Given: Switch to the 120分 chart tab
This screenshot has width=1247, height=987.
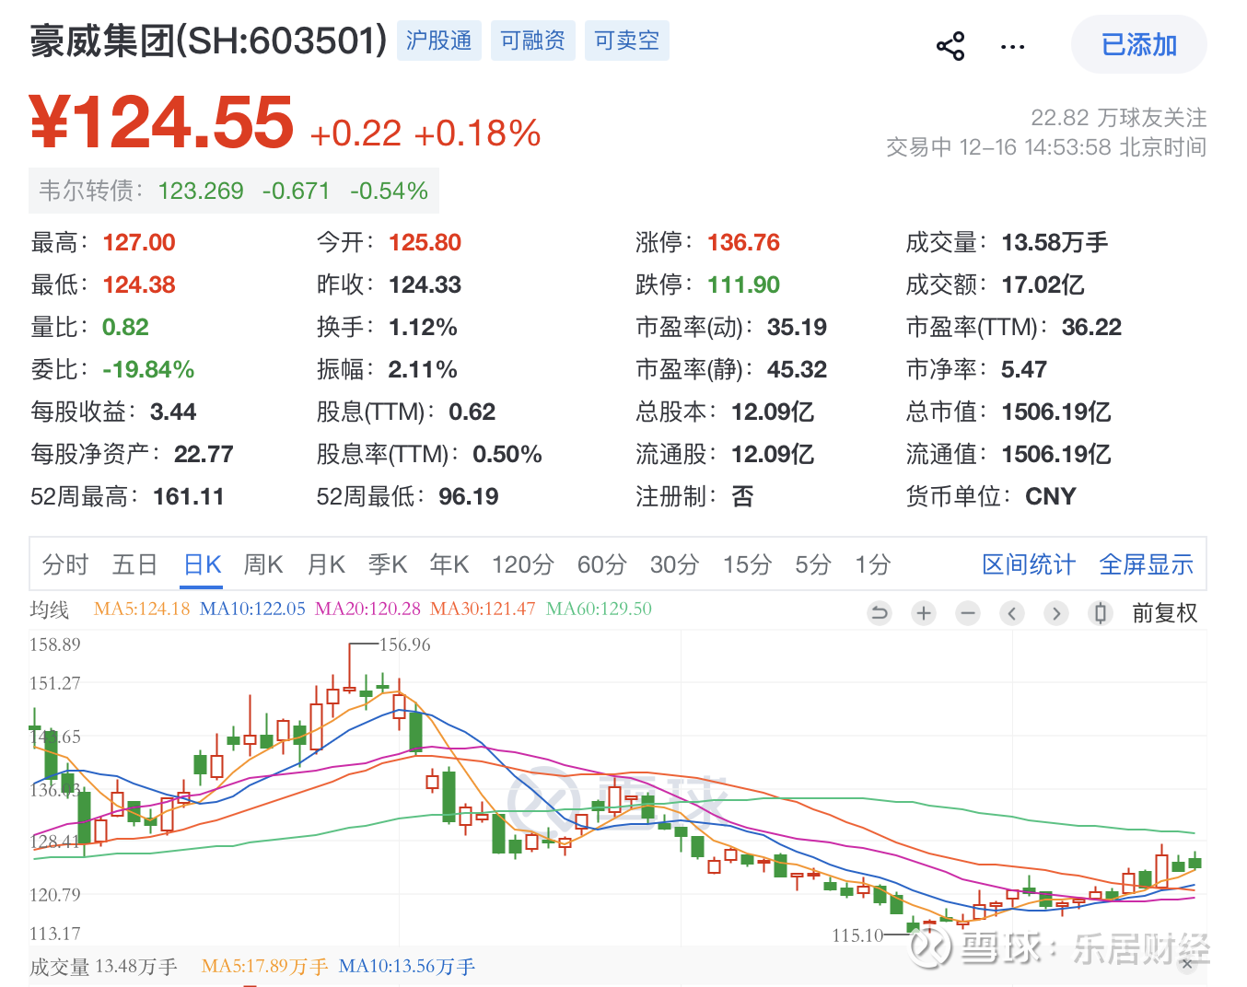Looking at the screenshot, I should 523,564.
